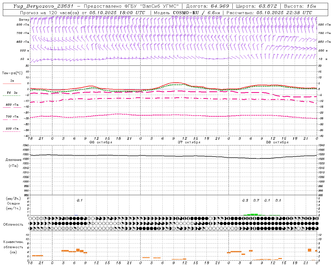Click the Широта: 63.872 value
This screenshot has width=332, height=265.
(256, 6)
